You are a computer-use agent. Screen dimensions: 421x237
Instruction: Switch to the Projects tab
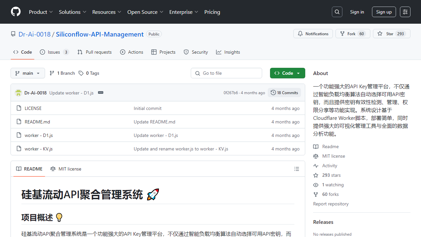pos(163,52)
